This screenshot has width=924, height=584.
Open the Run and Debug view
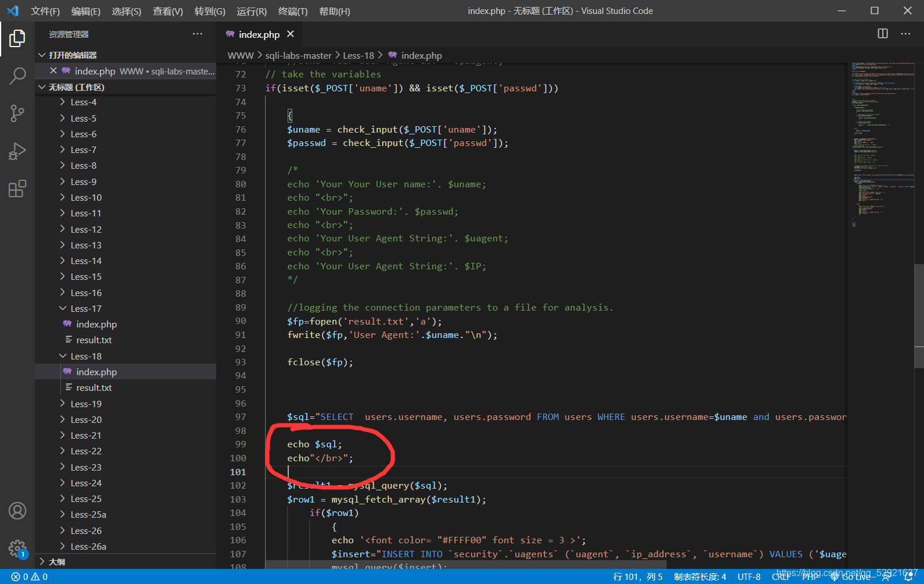pyautogui.click(x=17, y=151)
